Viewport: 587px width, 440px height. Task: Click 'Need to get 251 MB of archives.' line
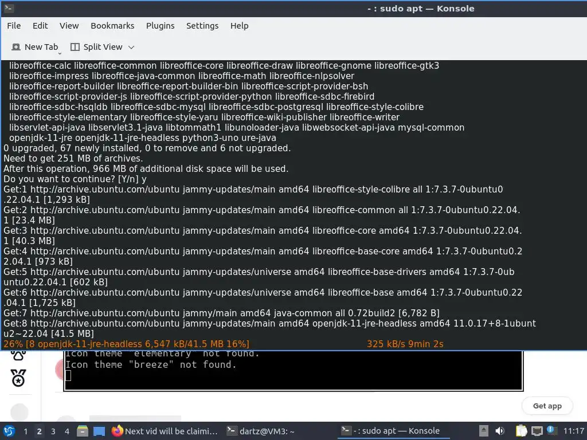click(73, 159)
